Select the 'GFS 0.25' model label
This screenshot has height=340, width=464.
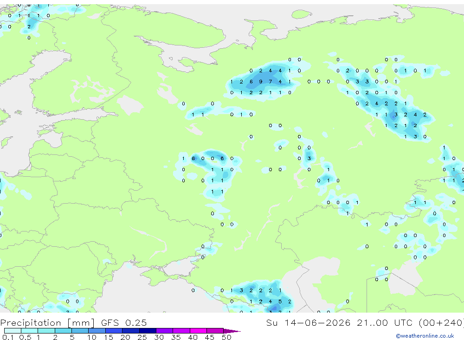click(x=124, y=322)
